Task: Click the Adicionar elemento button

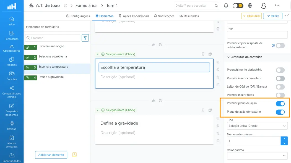Action: [x=51, y=155]
